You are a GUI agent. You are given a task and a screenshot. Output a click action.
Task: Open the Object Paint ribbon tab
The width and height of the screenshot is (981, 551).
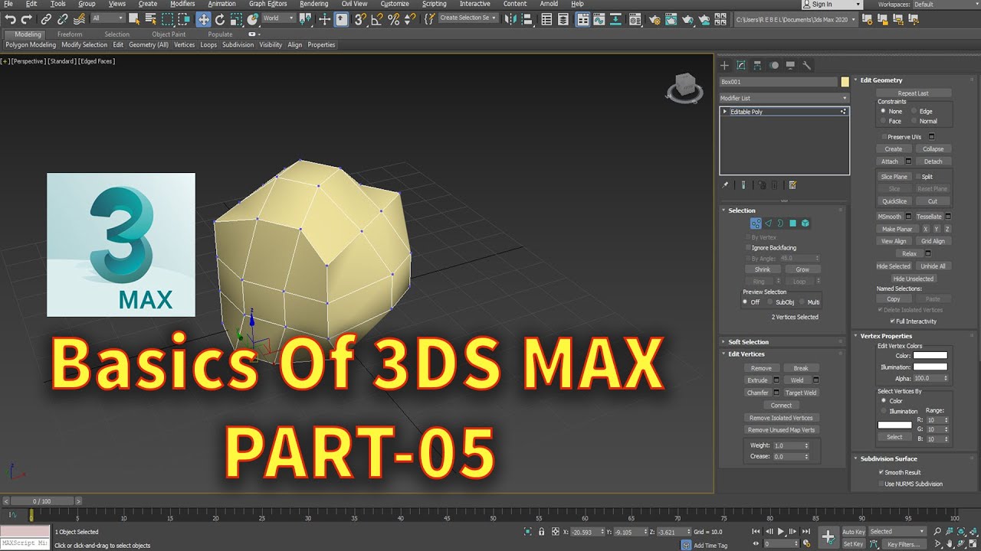coord(169,34)
